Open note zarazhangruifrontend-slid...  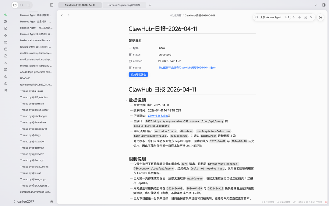[x=35, y=192]
